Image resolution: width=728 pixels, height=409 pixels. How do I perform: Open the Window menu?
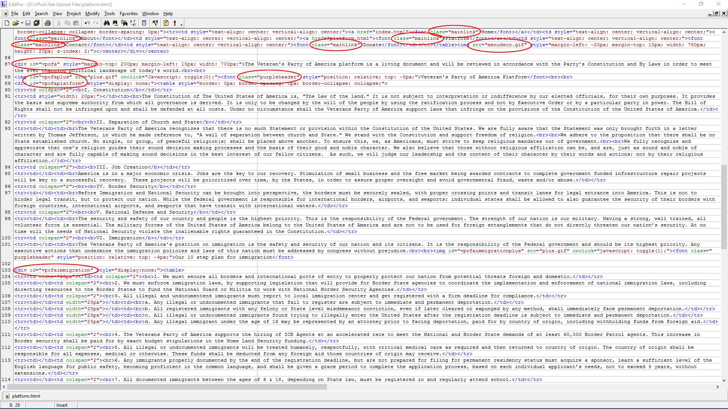[151, 14]
